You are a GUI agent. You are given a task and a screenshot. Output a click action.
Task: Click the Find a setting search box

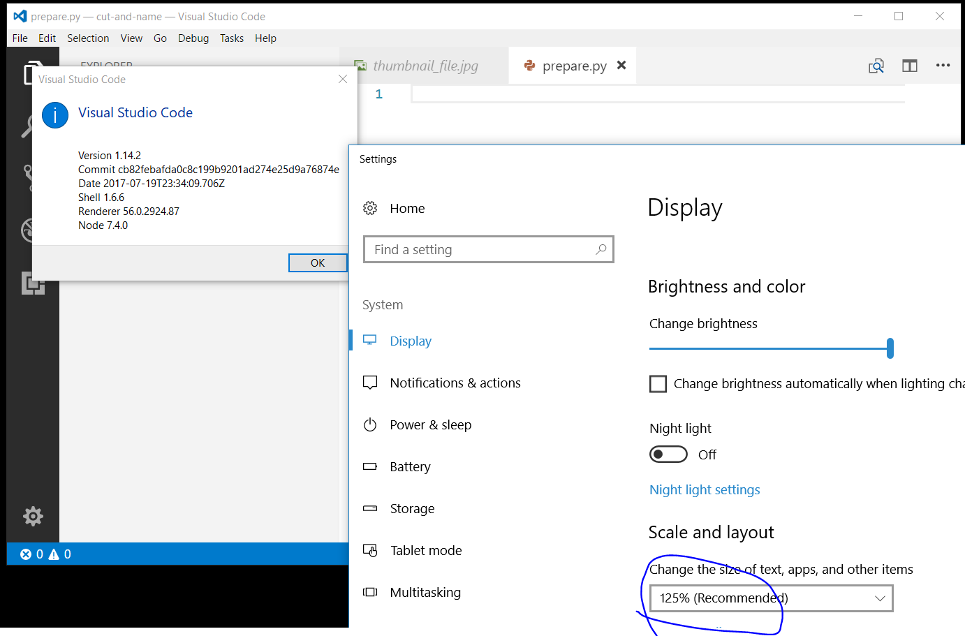point(489,249)
